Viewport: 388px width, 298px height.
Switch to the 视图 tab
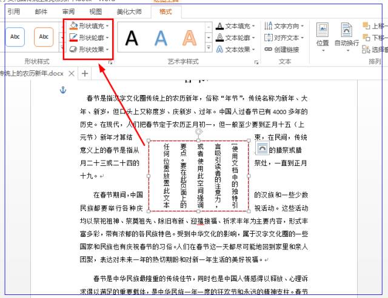[x=95, y=12]
